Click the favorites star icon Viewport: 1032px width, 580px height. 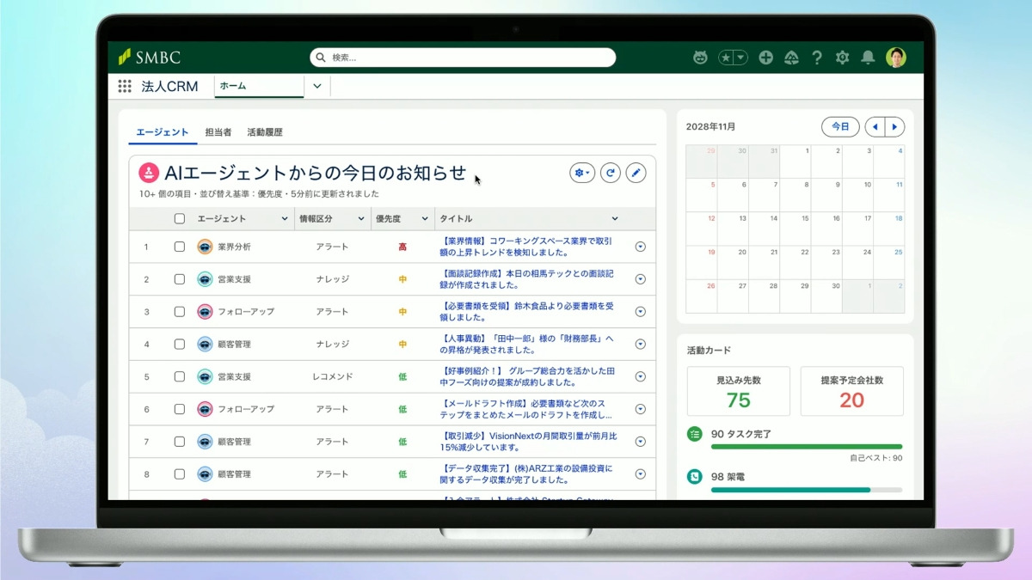click(x=726, y=58)
